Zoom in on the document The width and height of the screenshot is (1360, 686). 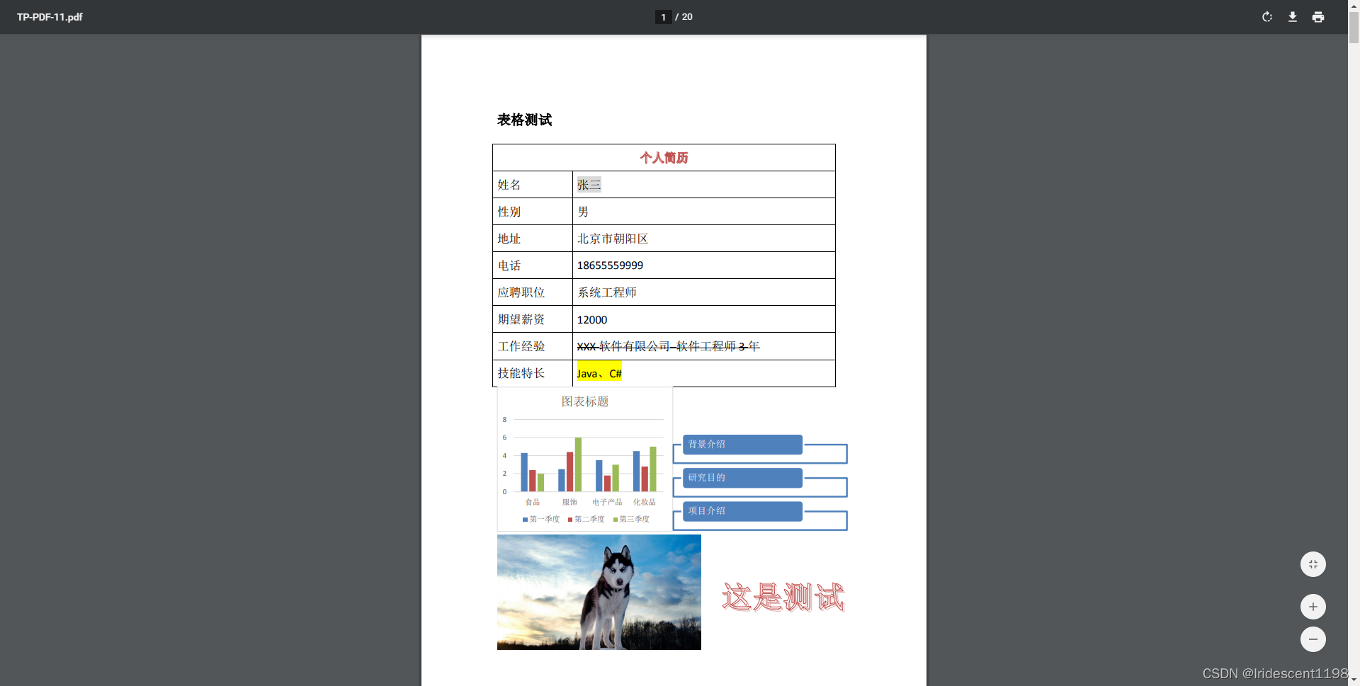coord(1314,607)
